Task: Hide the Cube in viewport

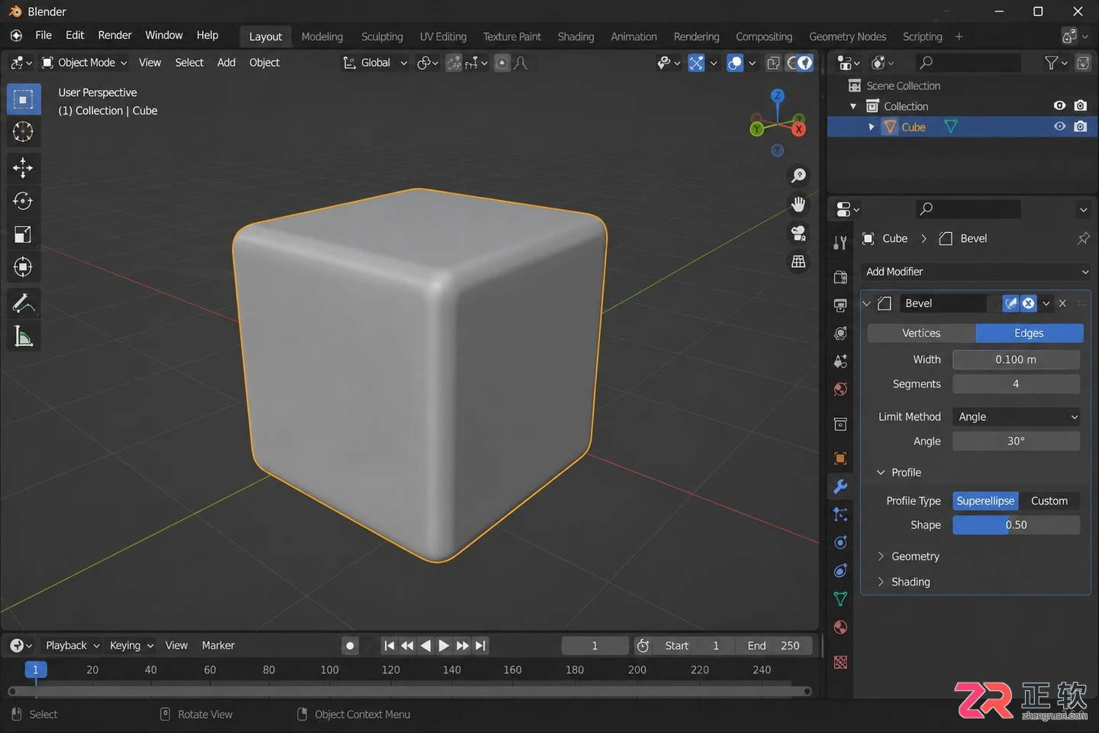Action: [x=1060, y=127]
